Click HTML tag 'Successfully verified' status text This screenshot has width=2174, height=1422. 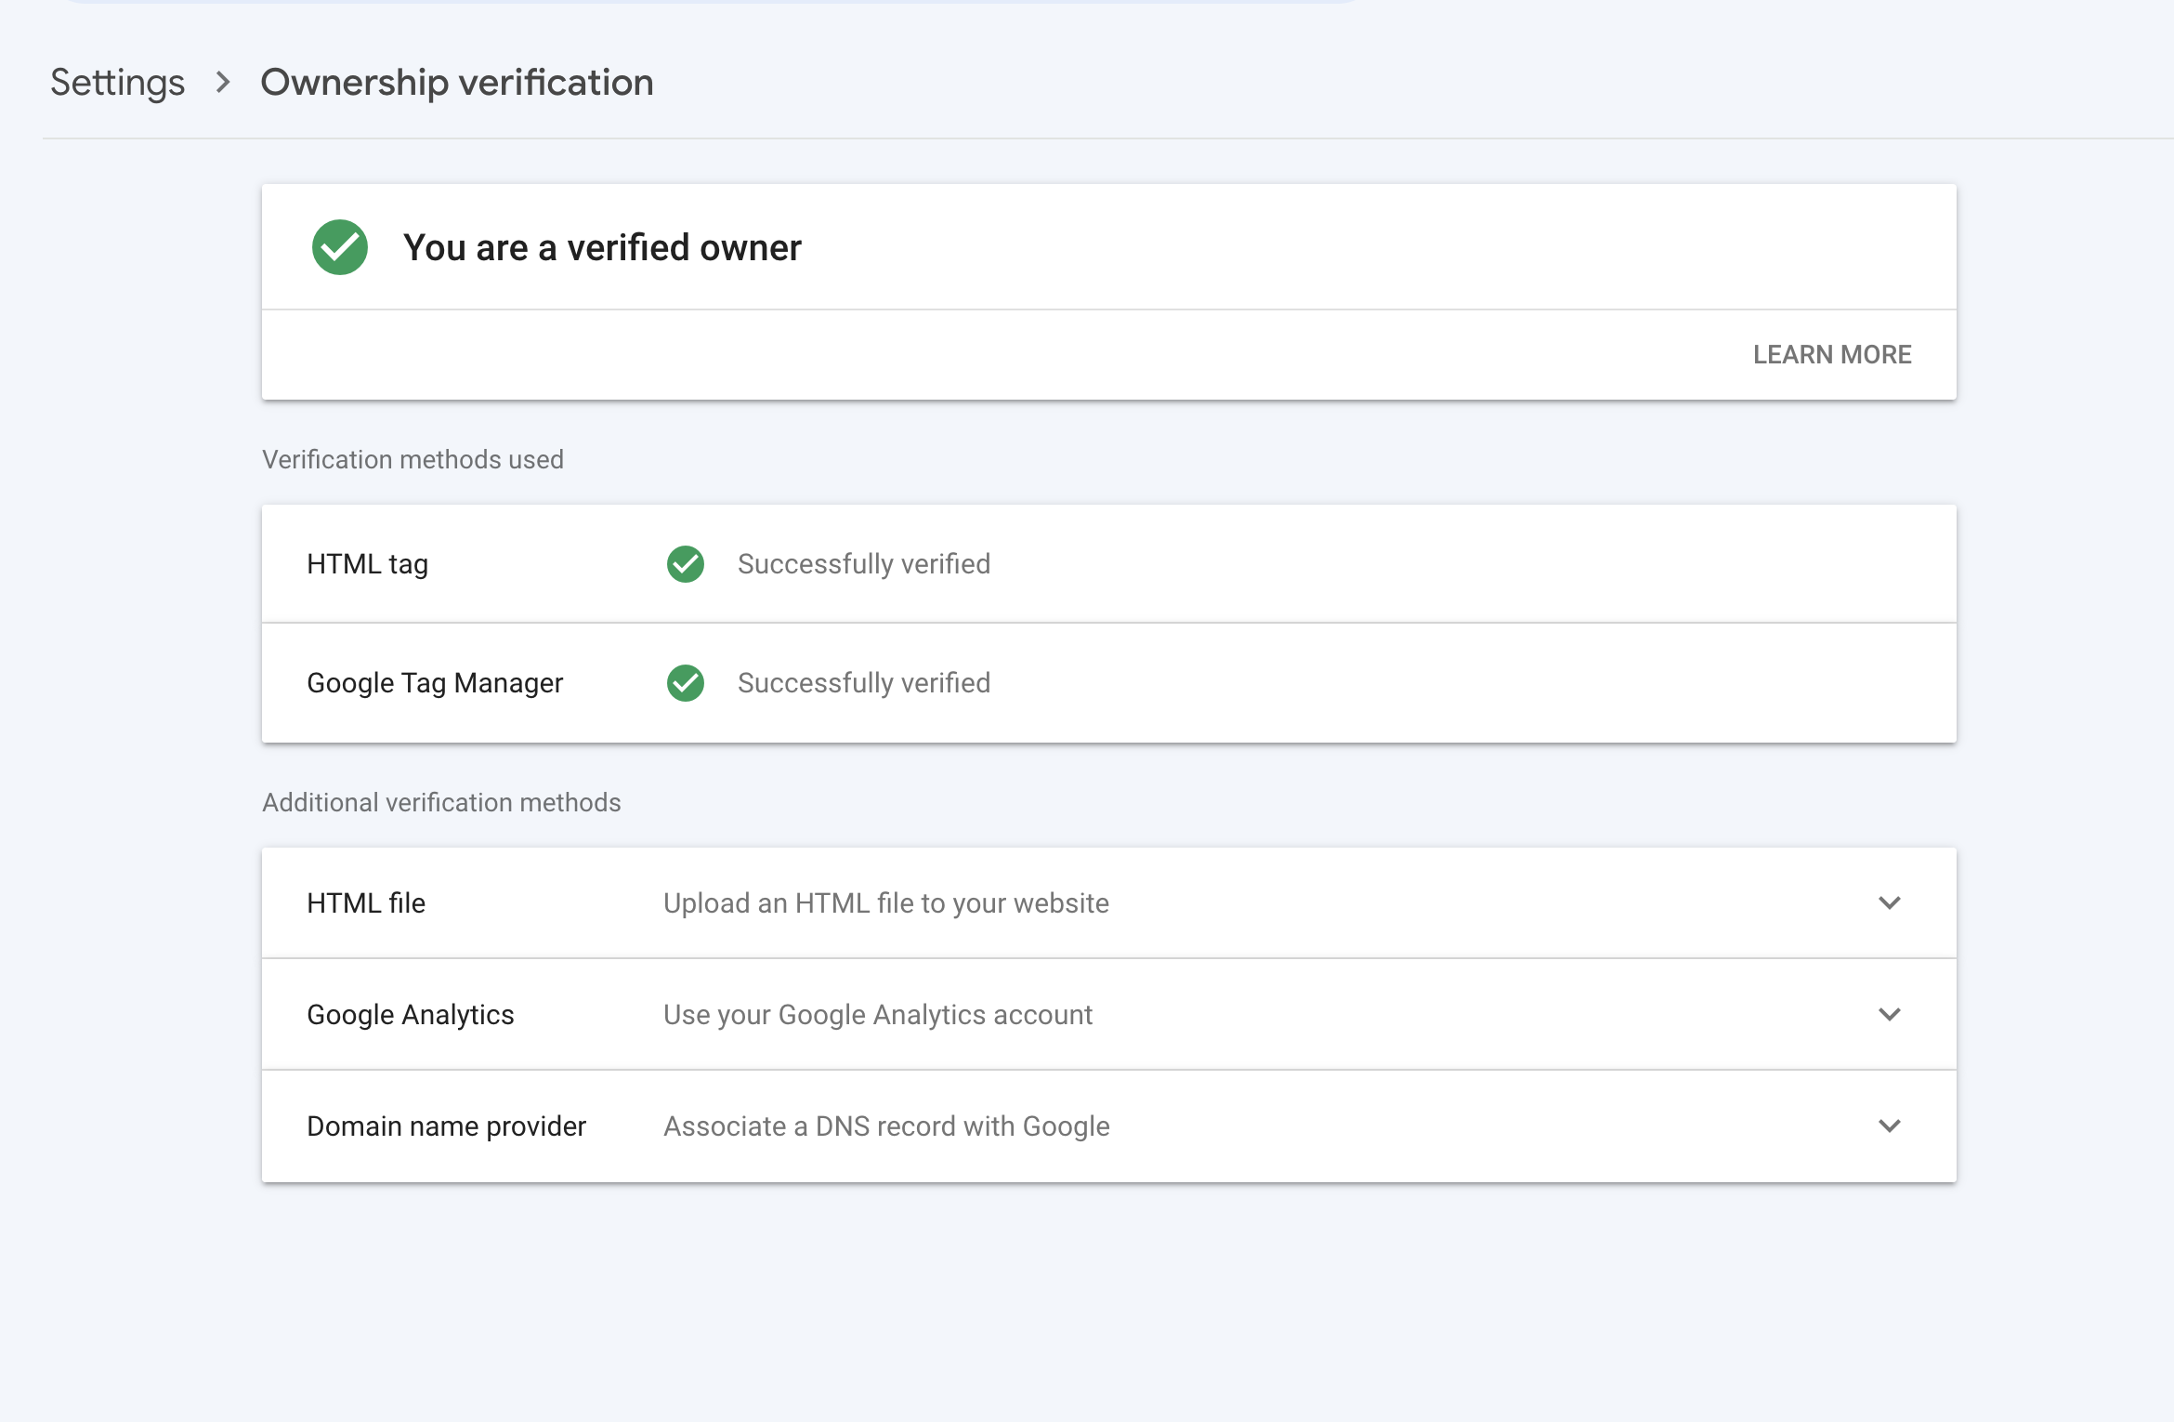coord(864,564)
